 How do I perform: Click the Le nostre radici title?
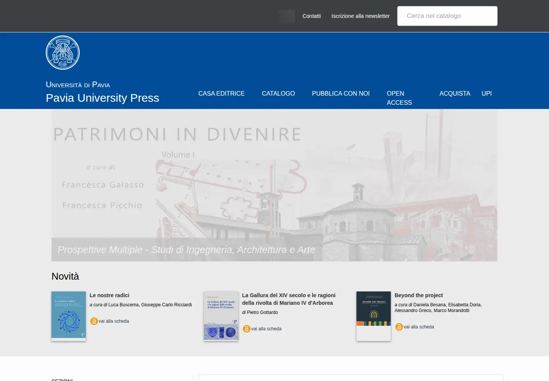point(109,295)
